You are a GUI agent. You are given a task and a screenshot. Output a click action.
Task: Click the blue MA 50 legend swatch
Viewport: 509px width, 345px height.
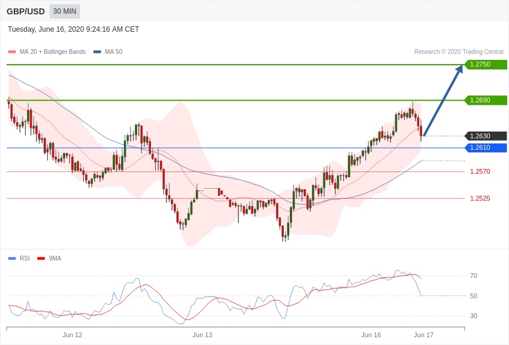97,52
